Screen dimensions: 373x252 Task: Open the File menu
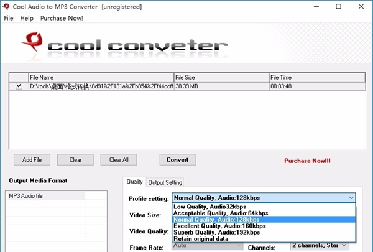point(9,18)
